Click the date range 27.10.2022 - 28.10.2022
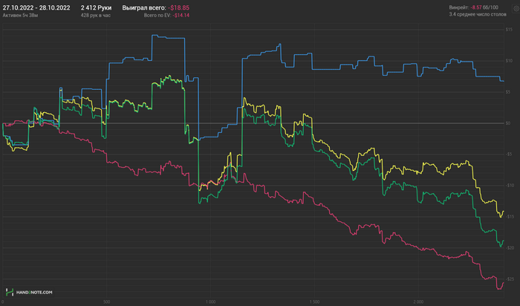This screenshot has width=520, height=306. coord(37,7)
